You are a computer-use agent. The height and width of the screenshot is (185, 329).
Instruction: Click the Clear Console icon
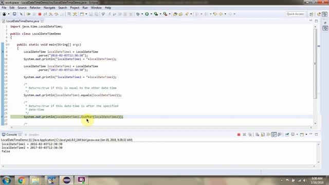257,135
